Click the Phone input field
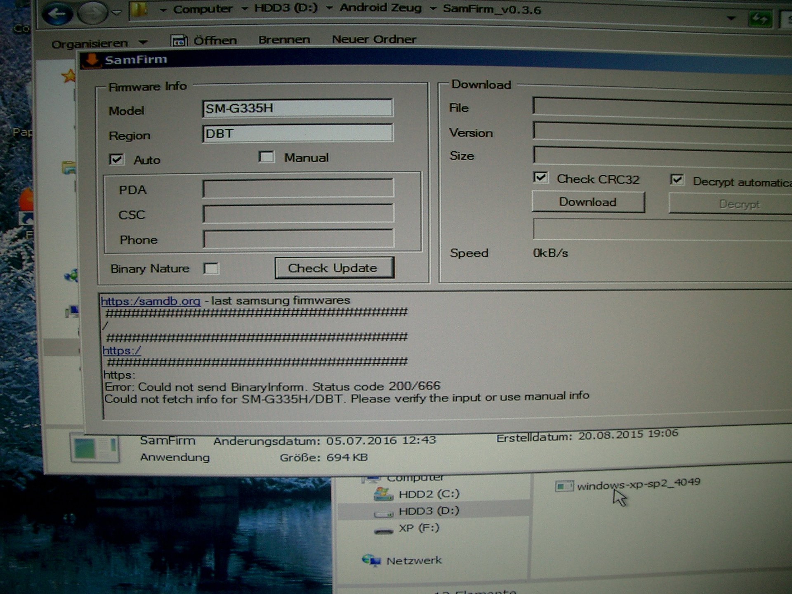This screenshot has height=594, width=792. click(x=298, y=239)
